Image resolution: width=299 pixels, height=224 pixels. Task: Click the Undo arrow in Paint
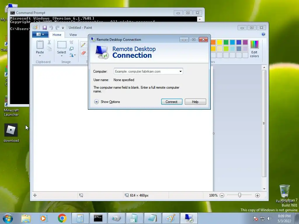tap(51, 28)
